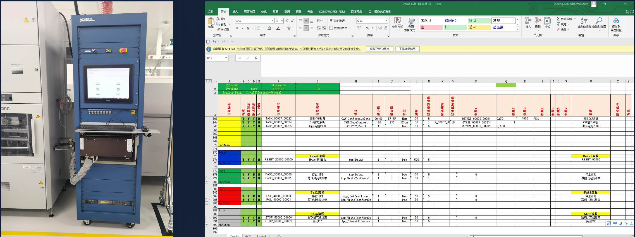
Task: Click the 获取正版 Office button
Action: tap(379, 49)
